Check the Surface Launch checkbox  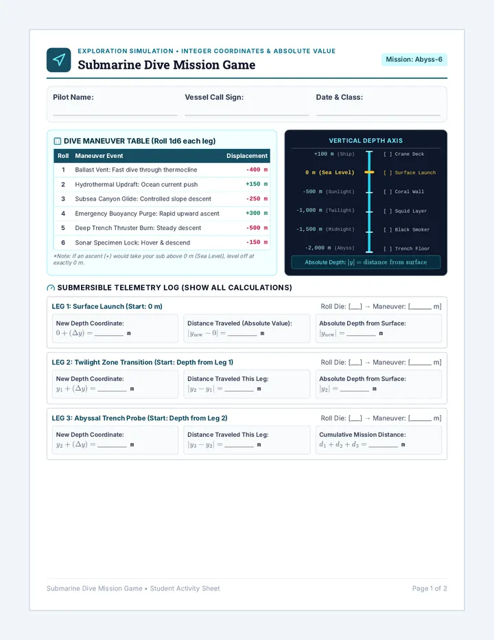click(388, 172)
